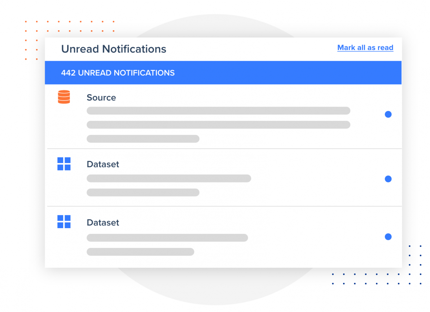The width and height of the screenshot is (430, 312).
Task: Click first text line of last Dataset notification
Action: (x=167, y=238)
